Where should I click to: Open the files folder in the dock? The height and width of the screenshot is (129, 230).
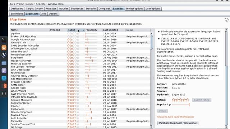tap(4, 63)
